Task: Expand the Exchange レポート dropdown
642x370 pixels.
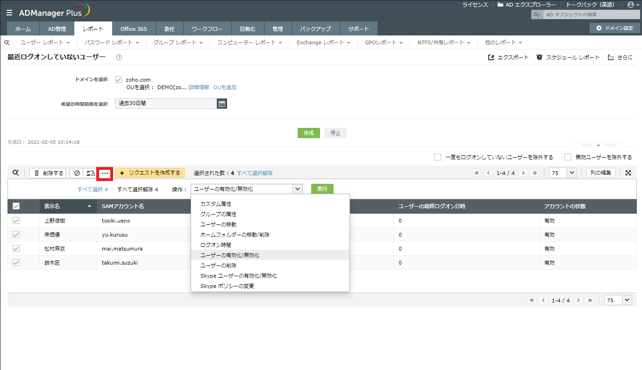Action: (x=323, y=42)
